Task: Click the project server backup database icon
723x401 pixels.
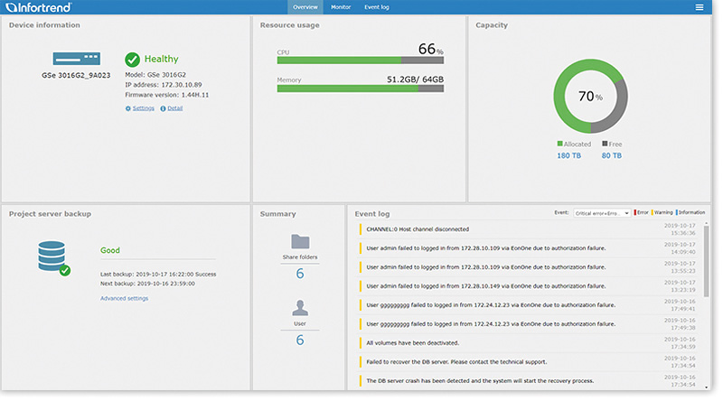Action: [53, 258]
